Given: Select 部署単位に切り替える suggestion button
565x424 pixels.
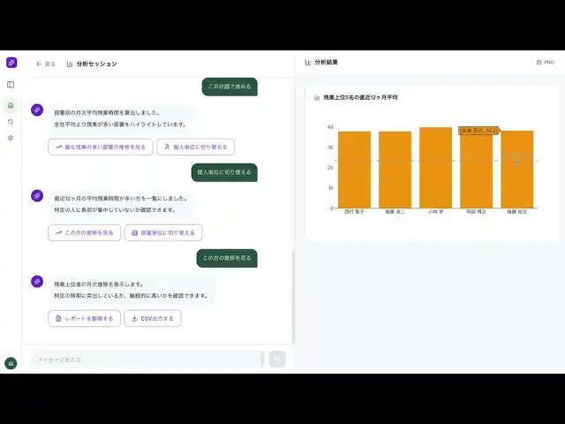Looking at the screenshot, I should pos(162,232).
